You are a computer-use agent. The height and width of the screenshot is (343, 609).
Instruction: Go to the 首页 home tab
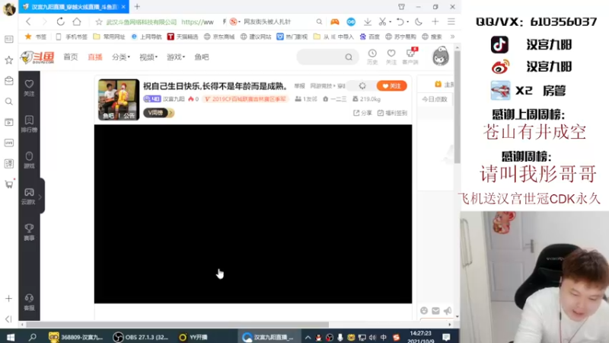click(71, 57)
